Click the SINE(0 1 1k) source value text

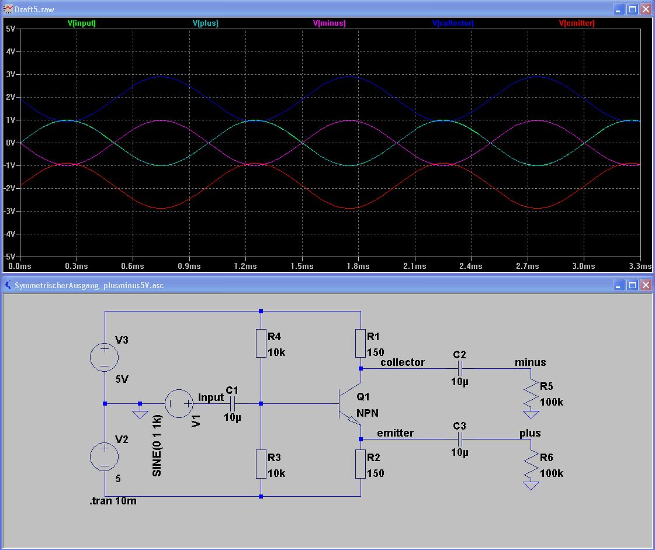157,440
